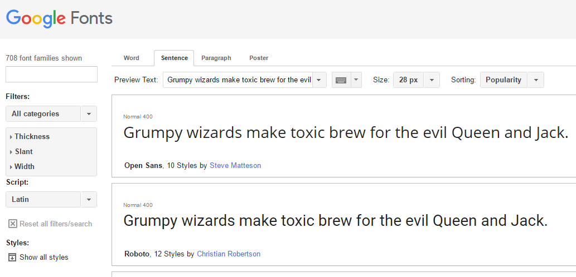
Task: Open the Paragraph tab
Action: click(216, 58)
